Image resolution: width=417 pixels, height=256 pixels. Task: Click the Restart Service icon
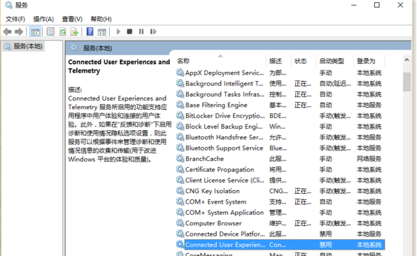point(153,31)
